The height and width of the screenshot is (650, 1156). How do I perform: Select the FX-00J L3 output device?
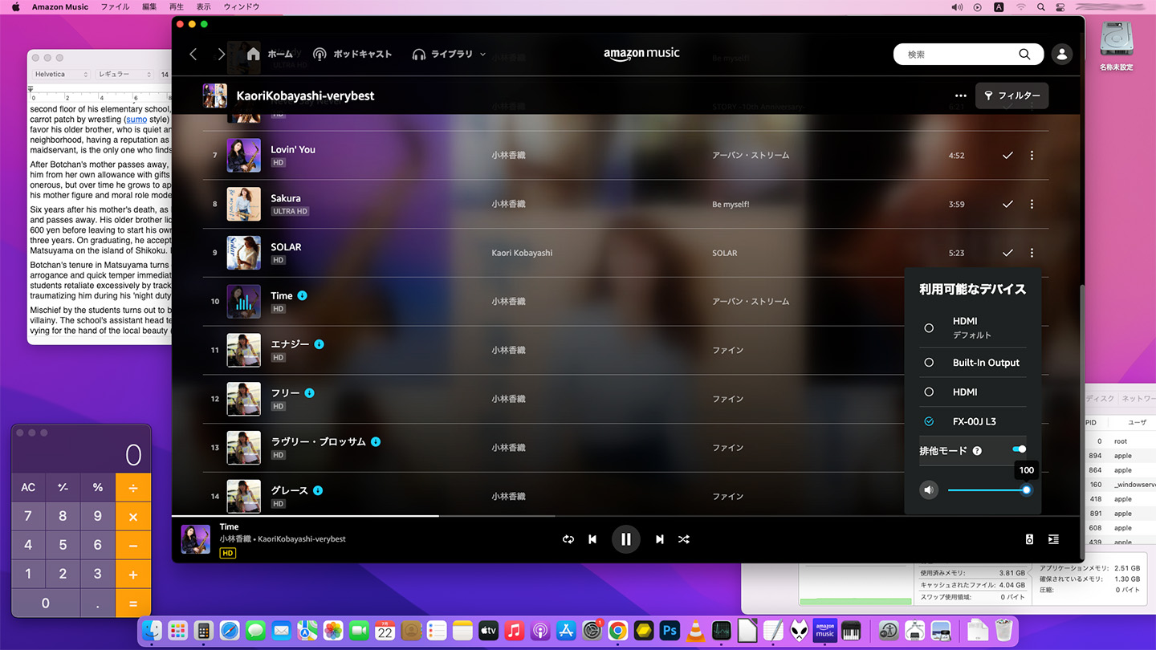pos(972,421)
